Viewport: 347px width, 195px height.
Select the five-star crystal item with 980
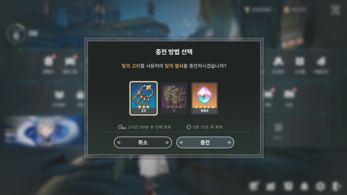[x=204, y=98]
